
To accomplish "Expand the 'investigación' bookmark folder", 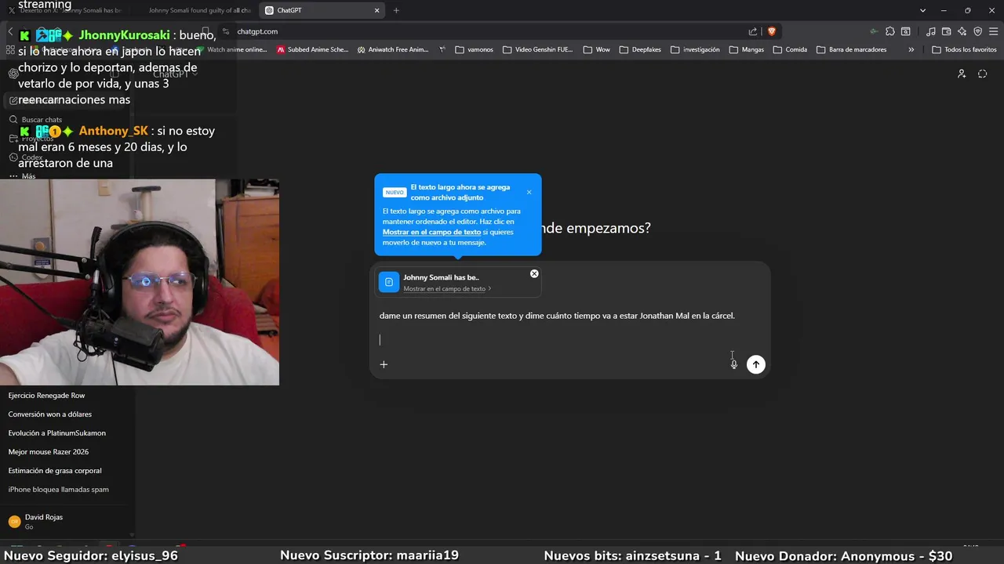I will coord(695,49).
